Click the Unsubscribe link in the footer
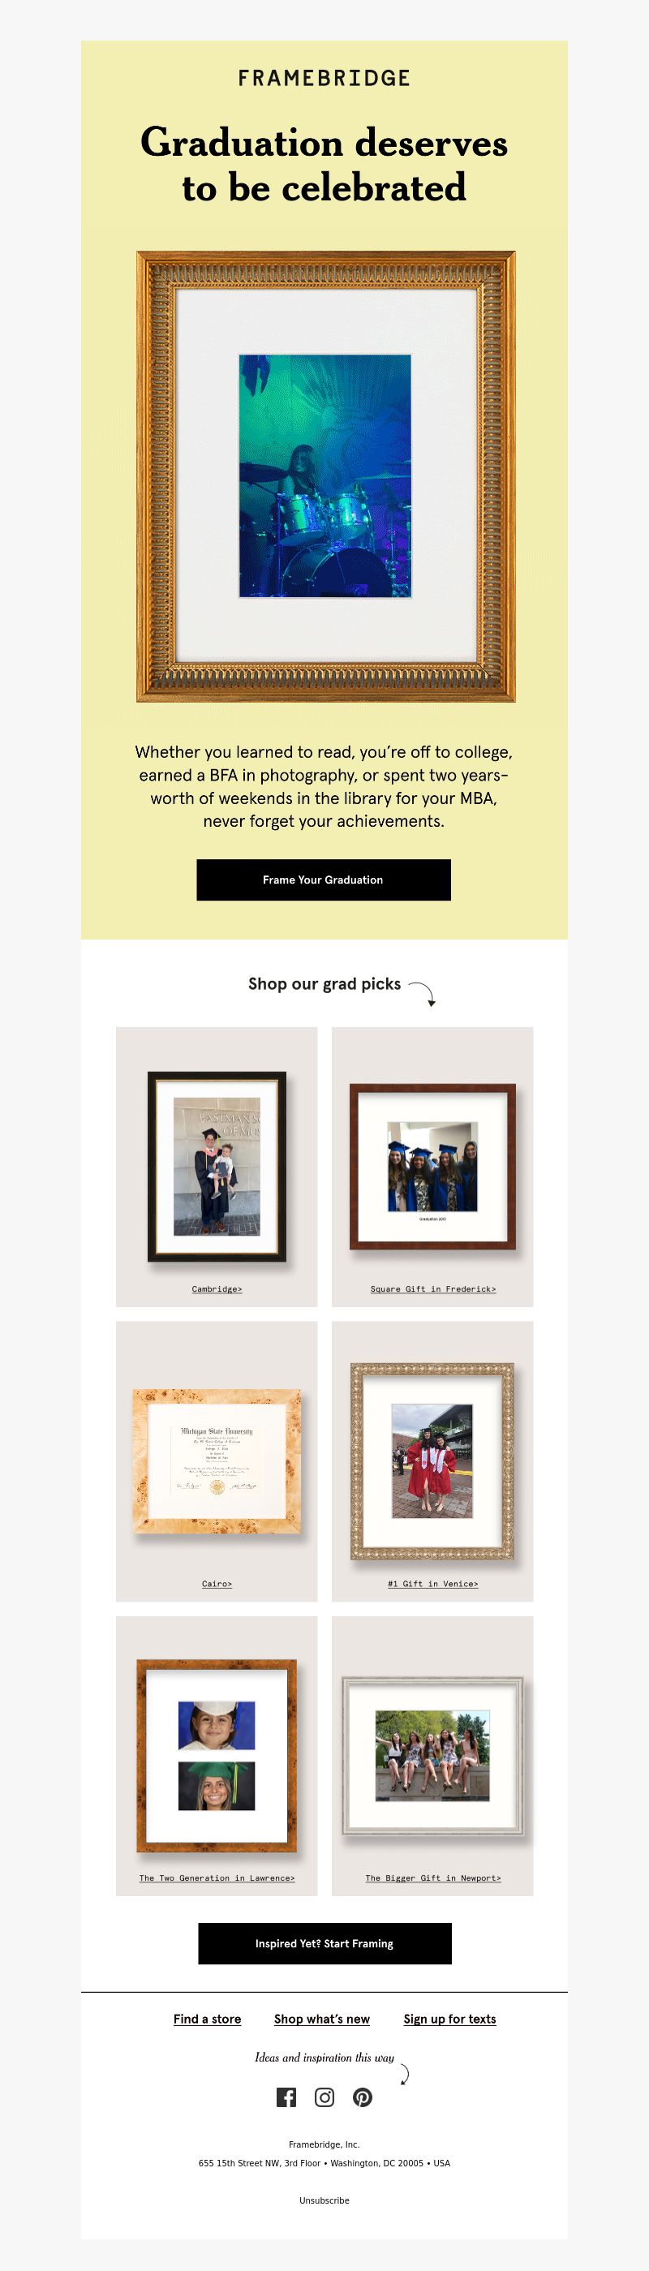649x2271 pixels. point(324,2200)
